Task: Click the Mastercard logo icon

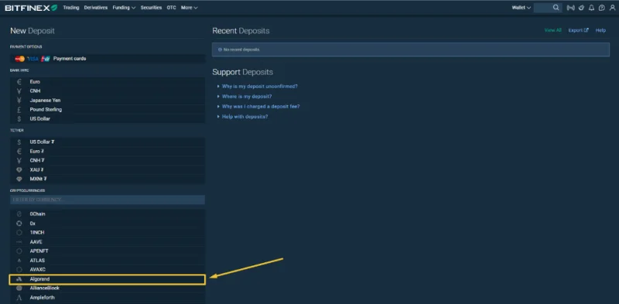Action: coord(20,59)
